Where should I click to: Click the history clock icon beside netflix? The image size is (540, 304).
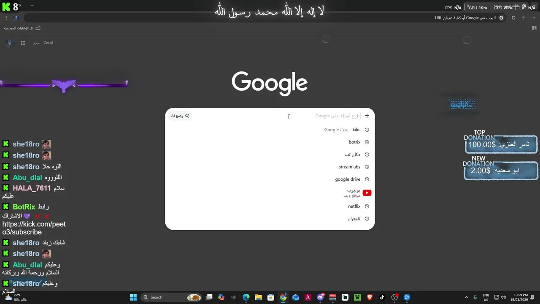(367, 206)
